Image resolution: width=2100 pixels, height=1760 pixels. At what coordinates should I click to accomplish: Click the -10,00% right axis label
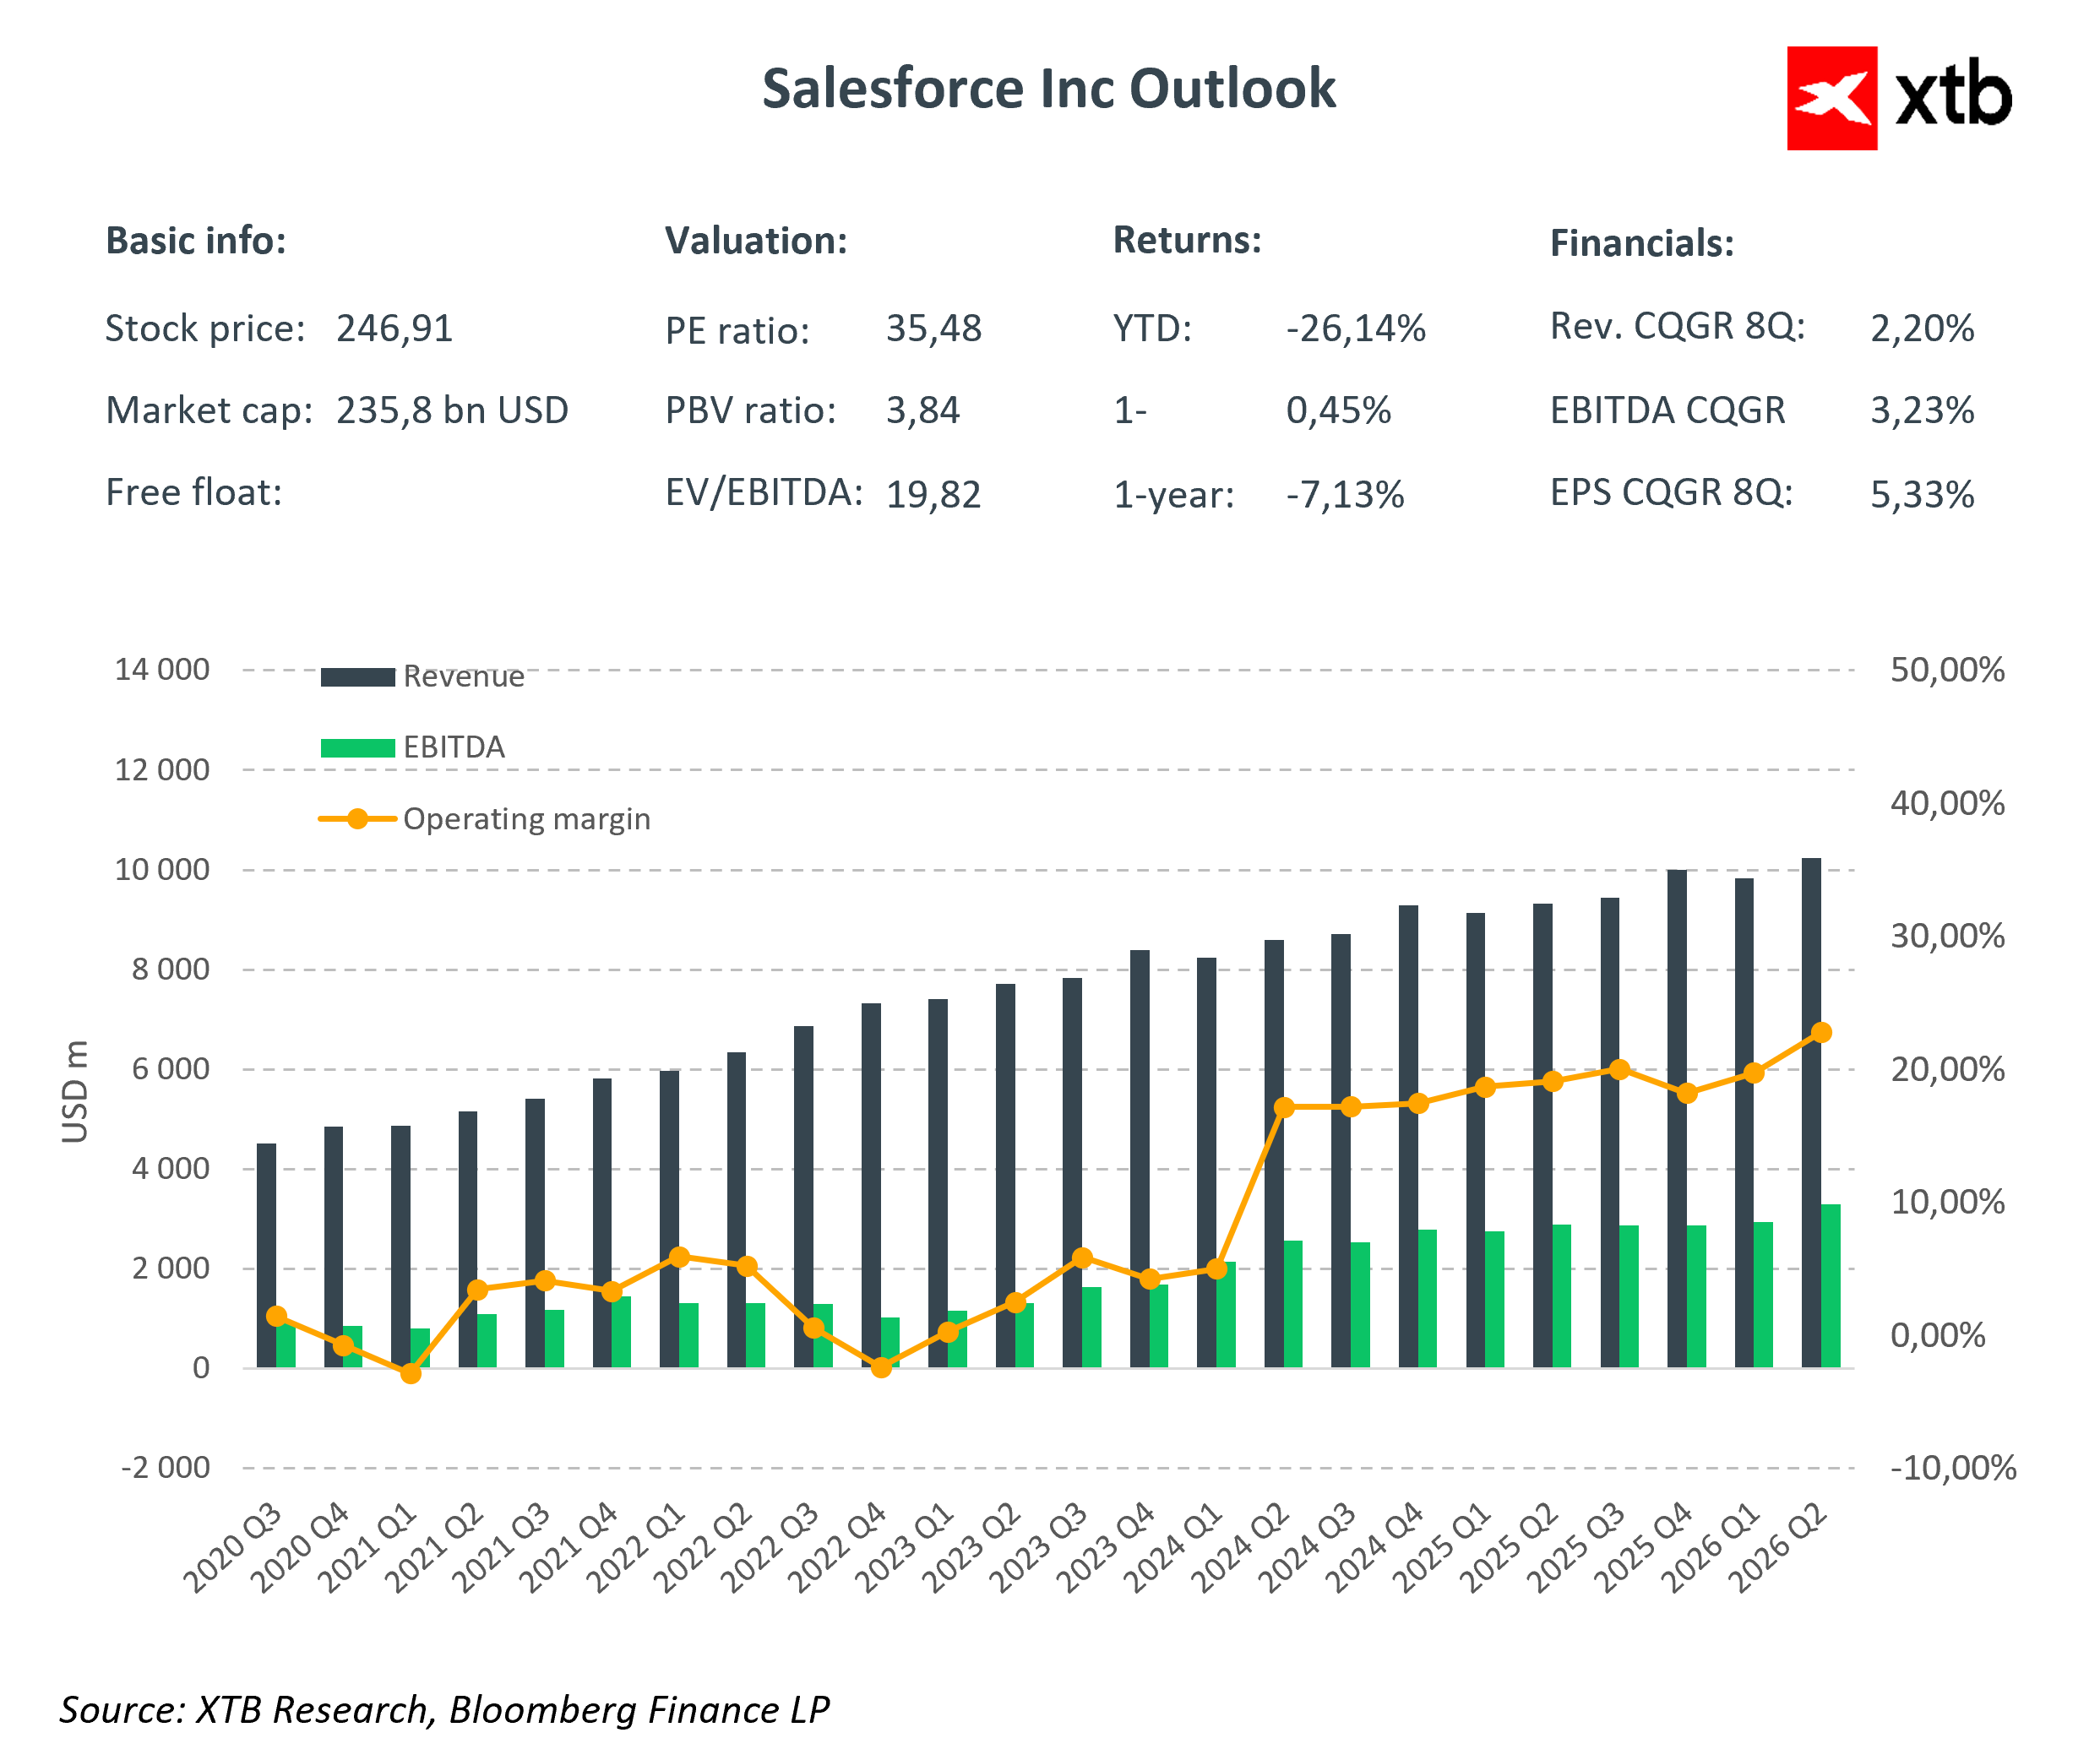pos(1952,1468)
